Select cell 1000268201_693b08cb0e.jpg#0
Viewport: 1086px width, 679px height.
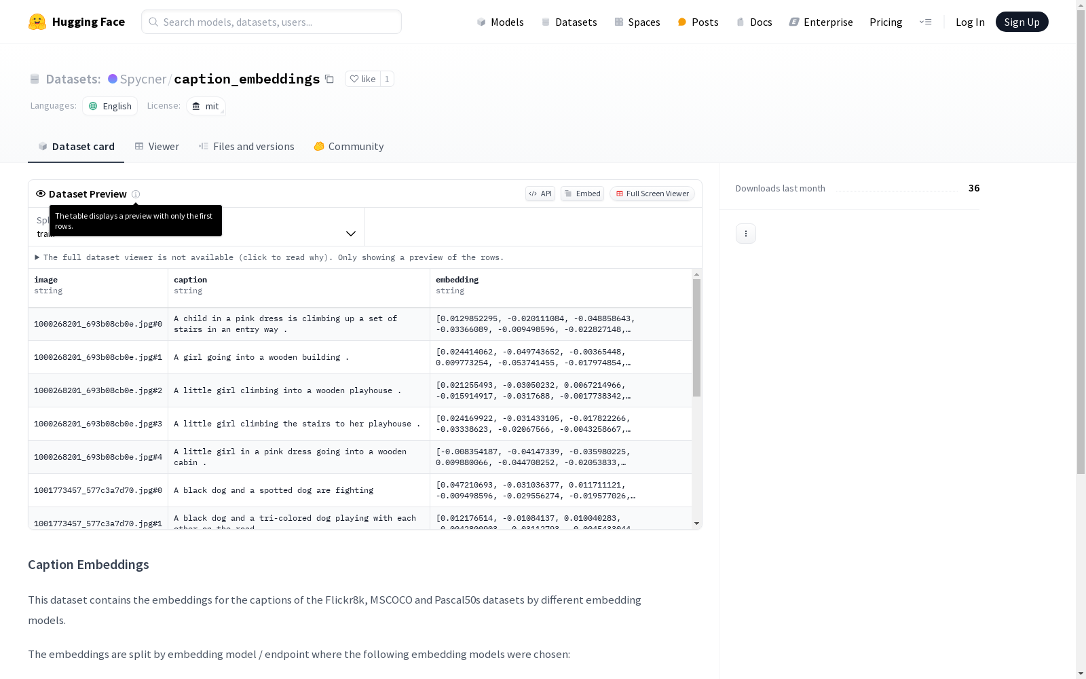(x=98, y=324)
